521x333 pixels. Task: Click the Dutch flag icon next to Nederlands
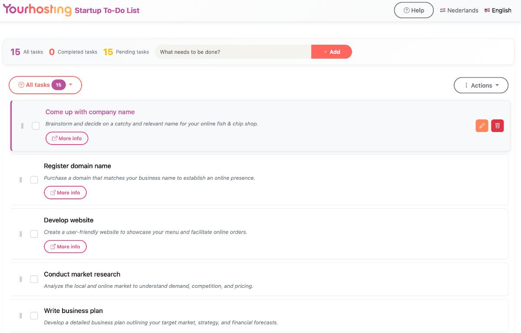[x=443, y=10]
